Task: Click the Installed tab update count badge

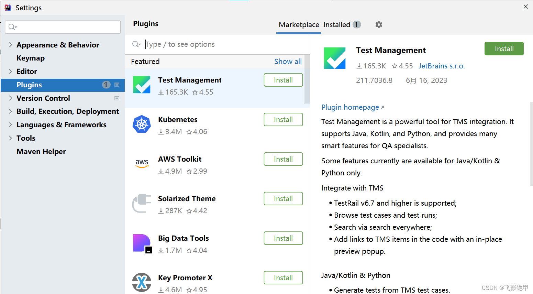Action: [x=357, y=25]
